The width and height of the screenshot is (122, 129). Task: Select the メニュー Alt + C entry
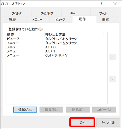click(57, 47)
